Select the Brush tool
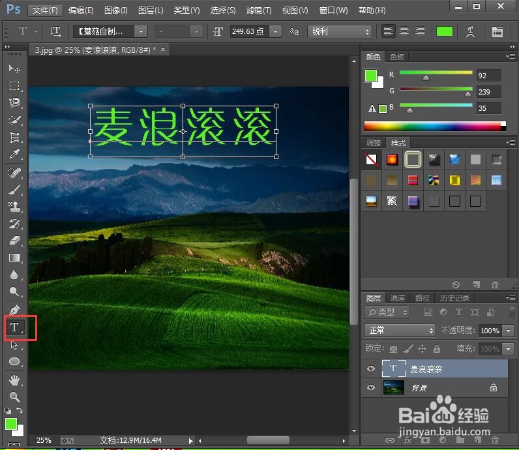Viewport: 519px width, 450px height. [x=14, y=189]
